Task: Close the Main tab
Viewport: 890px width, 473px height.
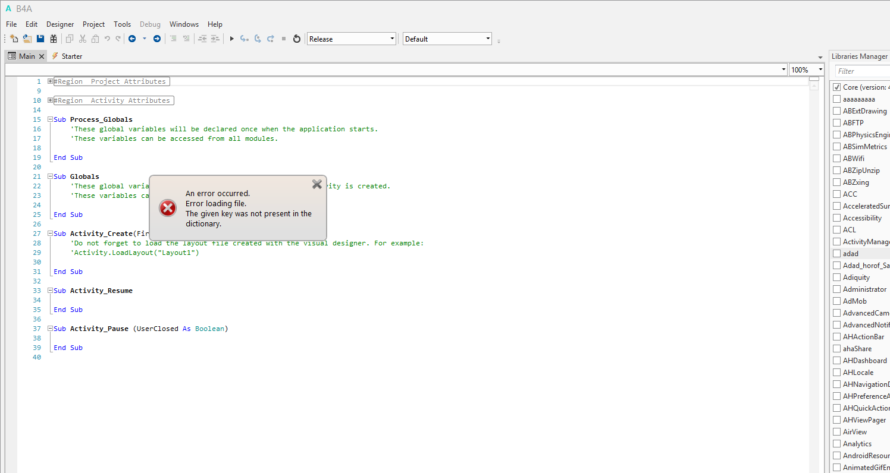Action: (x=42, y=56)
